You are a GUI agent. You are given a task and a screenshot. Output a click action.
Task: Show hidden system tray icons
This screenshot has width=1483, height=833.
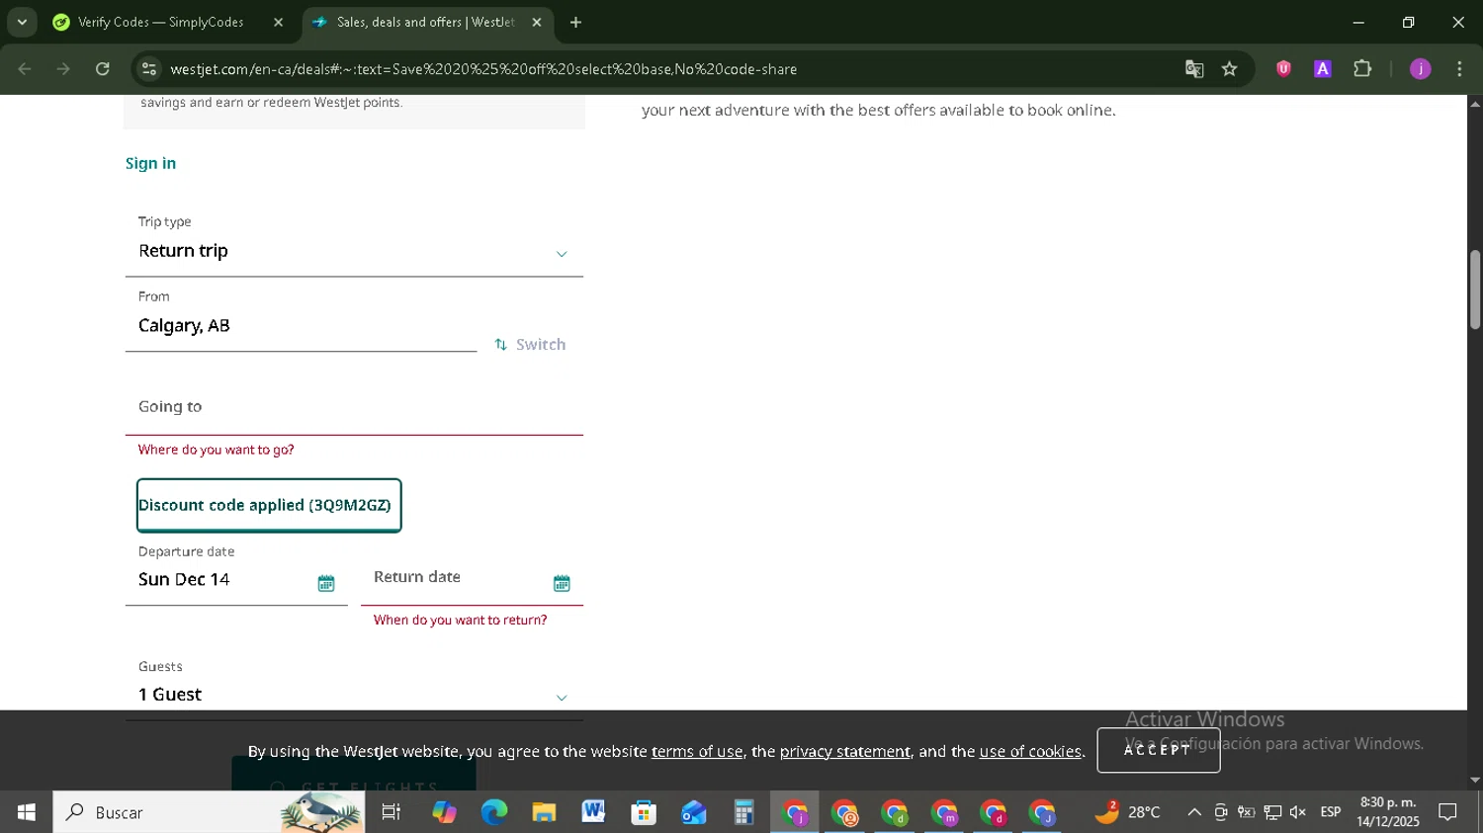pyautogui.click(x=1194, y=812)
